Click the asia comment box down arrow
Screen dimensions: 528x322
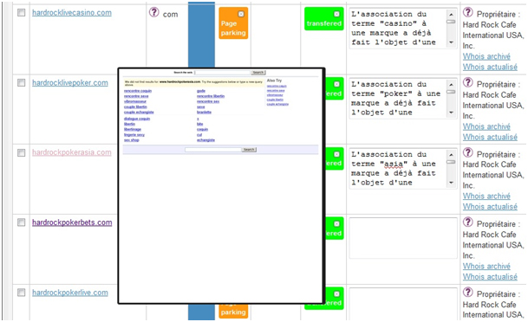coord(451,183)
